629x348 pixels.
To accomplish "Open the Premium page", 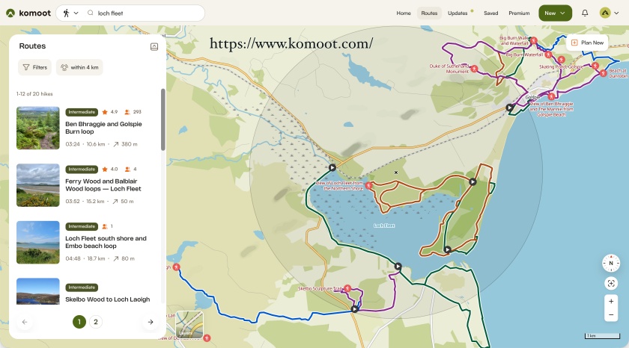I will (x=519, y=13).
